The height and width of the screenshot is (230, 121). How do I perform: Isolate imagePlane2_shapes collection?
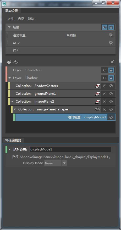point(105,109)
